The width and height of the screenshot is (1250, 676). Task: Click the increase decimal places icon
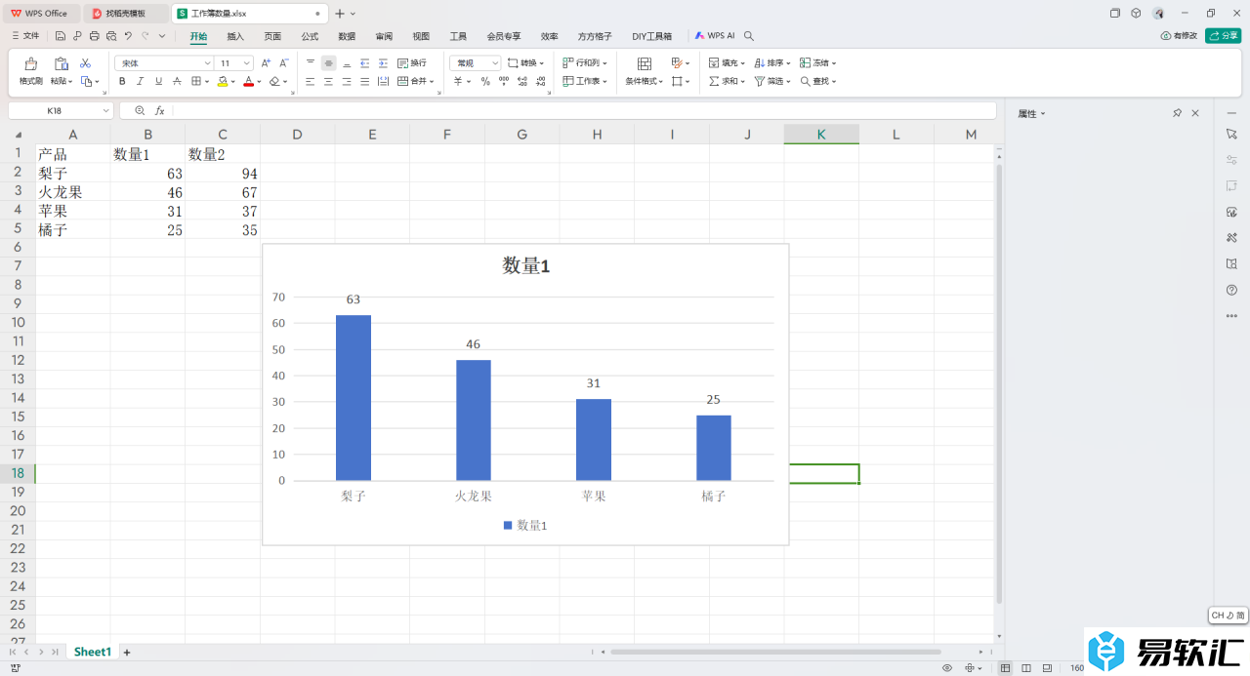(521, 82)
